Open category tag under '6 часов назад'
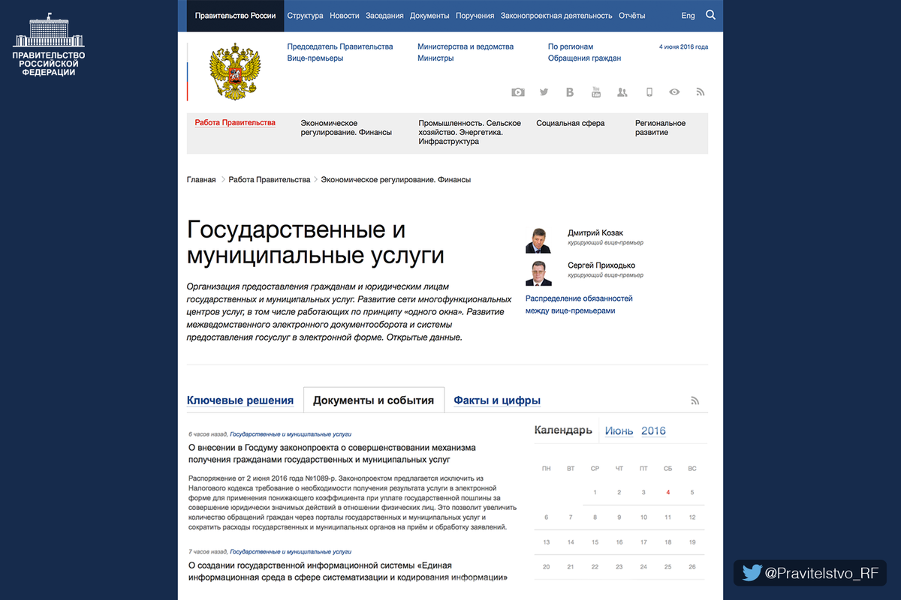Viewport: 901px width, 600px height. [x=291, y=434]
